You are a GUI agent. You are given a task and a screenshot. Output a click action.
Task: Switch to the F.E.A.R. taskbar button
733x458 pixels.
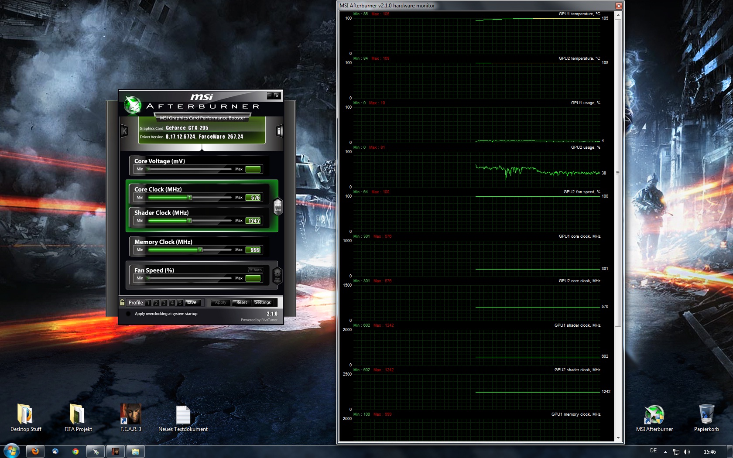tap(116, 451)
